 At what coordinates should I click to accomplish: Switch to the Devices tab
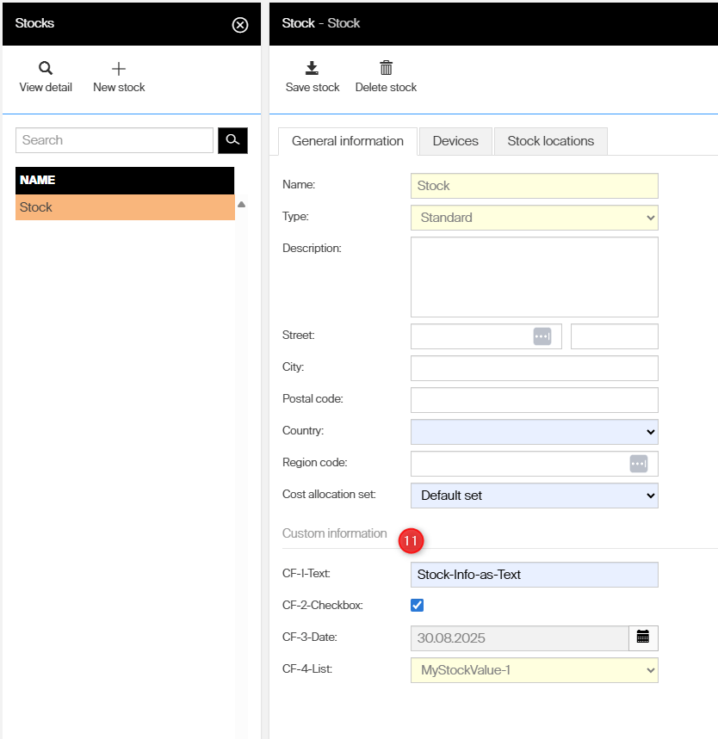tap(455, 141)
